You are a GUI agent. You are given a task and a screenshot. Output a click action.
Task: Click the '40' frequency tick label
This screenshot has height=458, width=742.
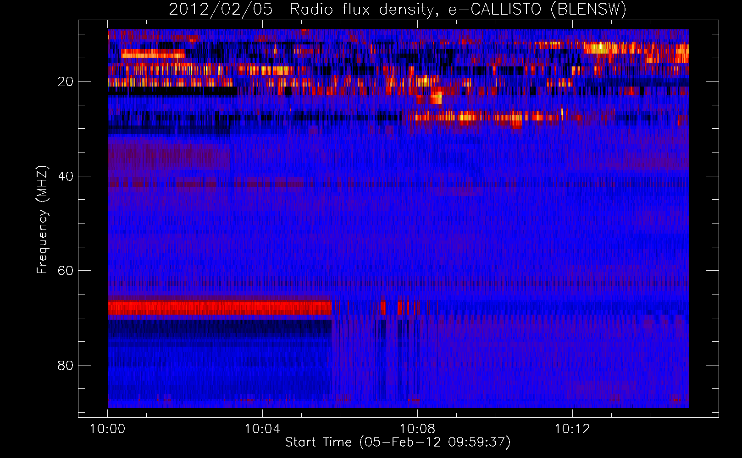[x=66, y=176]
